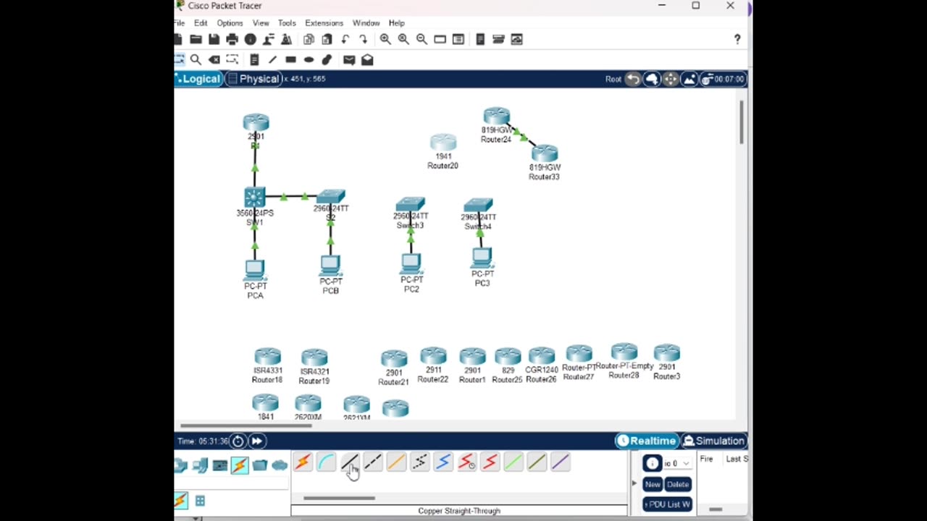Click the Back navigation arrow near Root
Viewport: 927px width, 521px height.
point(633,79)
